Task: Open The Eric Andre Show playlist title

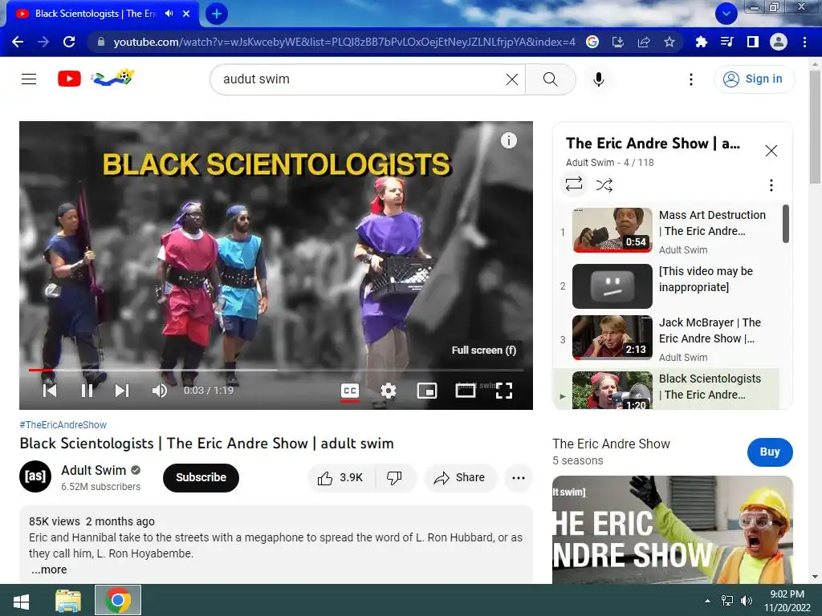Action: [x=653, y=143]
